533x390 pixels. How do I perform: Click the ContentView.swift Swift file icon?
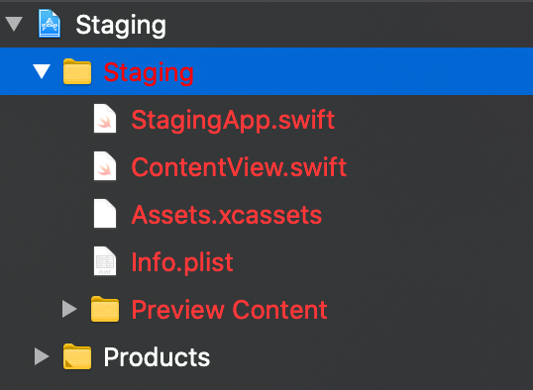(105, 165)
